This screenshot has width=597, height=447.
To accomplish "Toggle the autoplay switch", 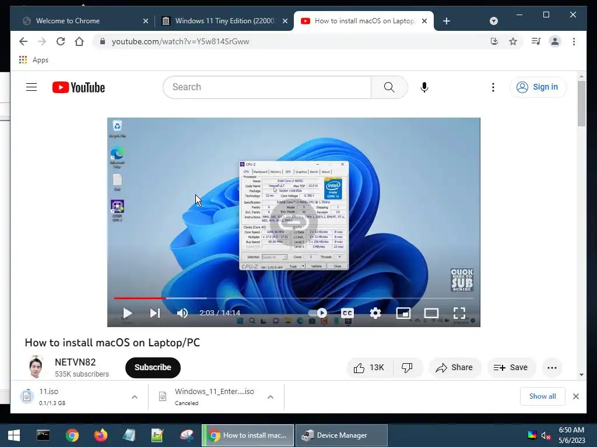I will [x=318, y=313].
